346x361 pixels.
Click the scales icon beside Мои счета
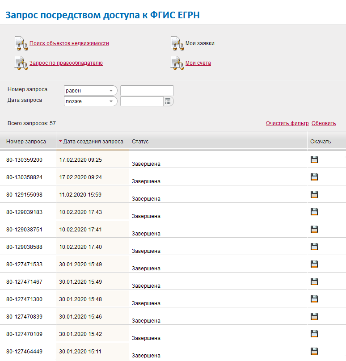(x=177, y=63)
